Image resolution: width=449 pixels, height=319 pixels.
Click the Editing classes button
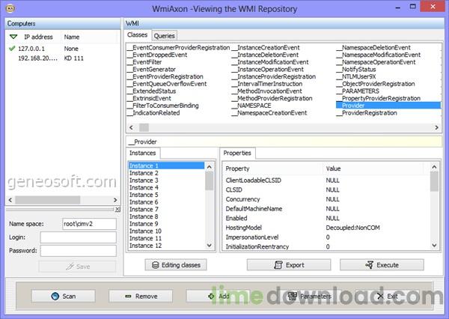pos(176,265)
